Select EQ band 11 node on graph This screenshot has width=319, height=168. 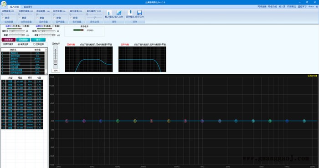click(x=236, y=121)
